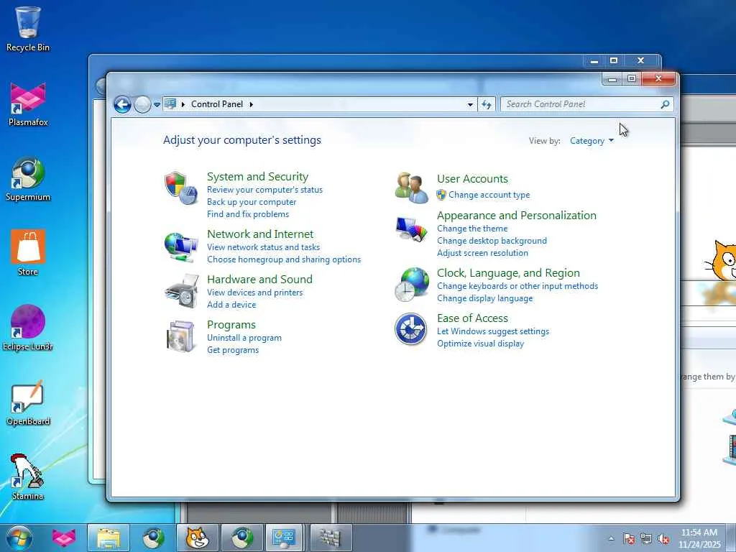Click Change keyboards or other input methods
This screenshot has width=736, height=552.
click(x=517, y=286)
